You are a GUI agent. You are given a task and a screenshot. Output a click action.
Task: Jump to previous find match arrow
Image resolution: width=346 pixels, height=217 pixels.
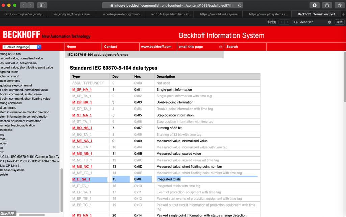[x=281, y=22]
